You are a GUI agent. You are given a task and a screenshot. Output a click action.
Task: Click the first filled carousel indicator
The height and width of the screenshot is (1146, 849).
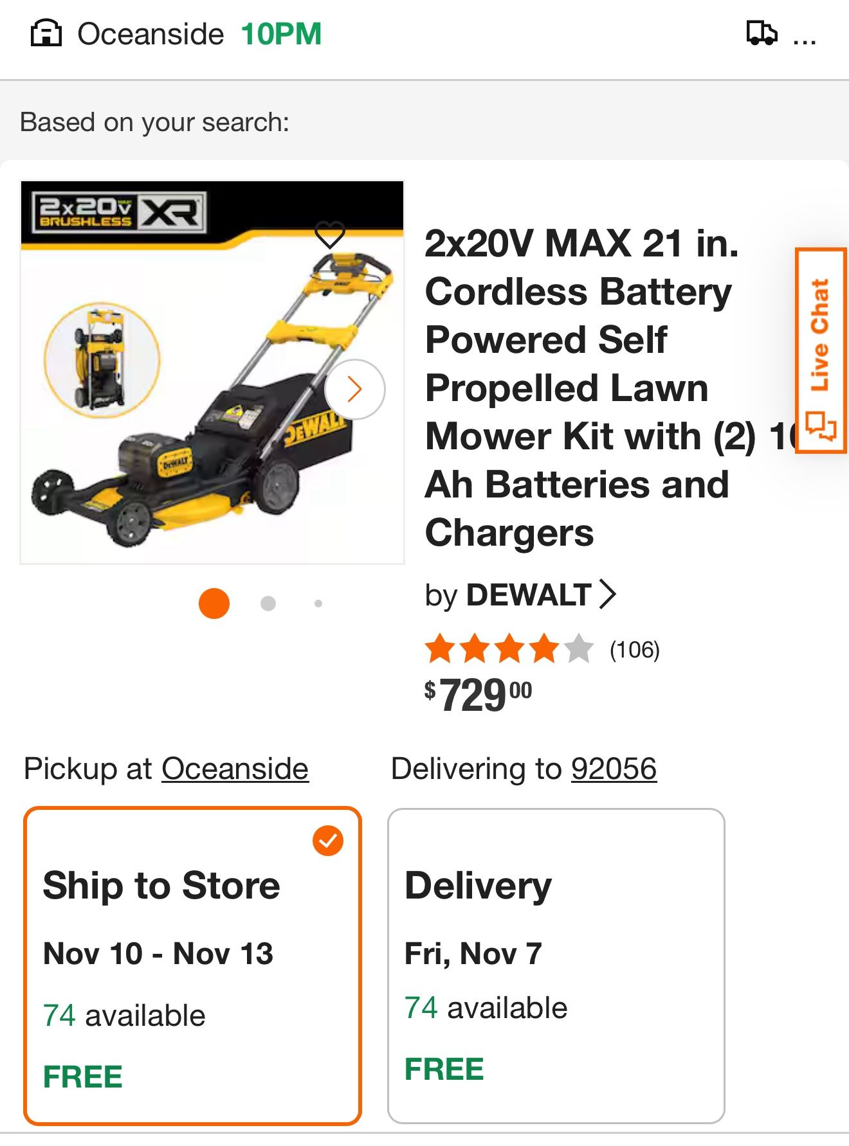point(212,604)
